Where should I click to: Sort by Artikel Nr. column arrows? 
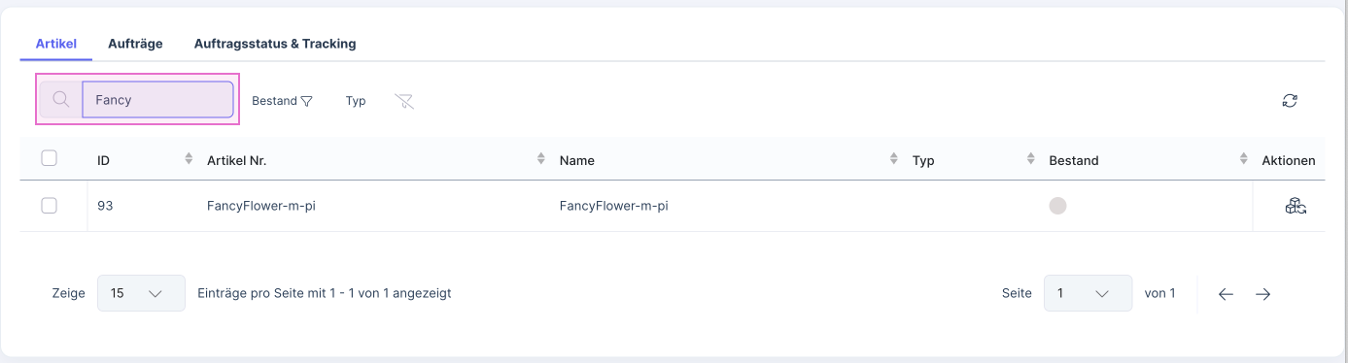pos(541,159)
